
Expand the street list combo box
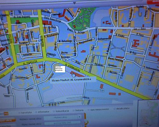tap(62, 117)
